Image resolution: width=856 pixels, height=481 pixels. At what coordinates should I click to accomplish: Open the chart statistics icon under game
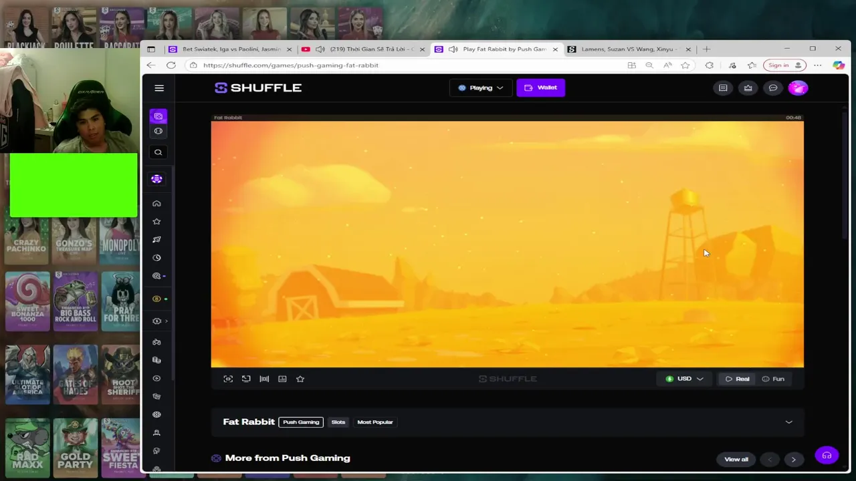(282, 379)
